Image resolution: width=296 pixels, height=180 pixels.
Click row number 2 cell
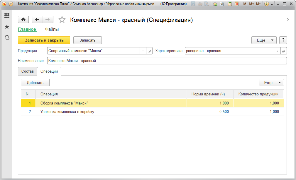[28, 112]
